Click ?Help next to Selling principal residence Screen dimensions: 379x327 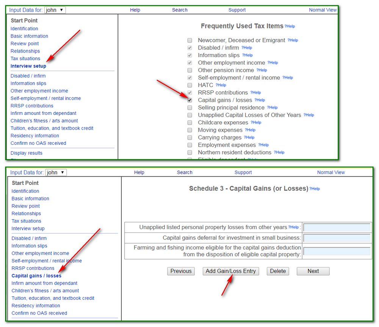point(272,108)
